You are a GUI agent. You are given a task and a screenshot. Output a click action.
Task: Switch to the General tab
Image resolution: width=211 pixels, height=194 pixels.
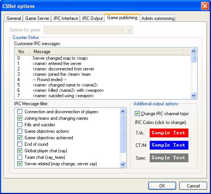(x=13, y=18)
